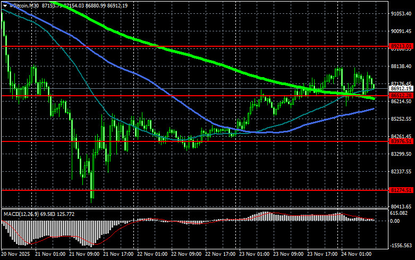Click the 20 Nov 2025 date label
The width and height of the screenshot is (415, 260).
tap(15, 254)
